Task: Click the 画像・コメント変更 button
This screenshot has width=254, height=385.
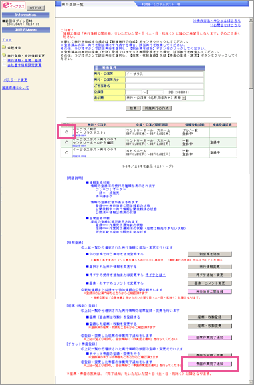Action: pos(209,283)
